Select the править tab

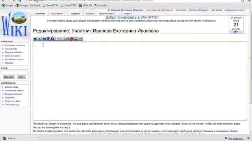75,14
